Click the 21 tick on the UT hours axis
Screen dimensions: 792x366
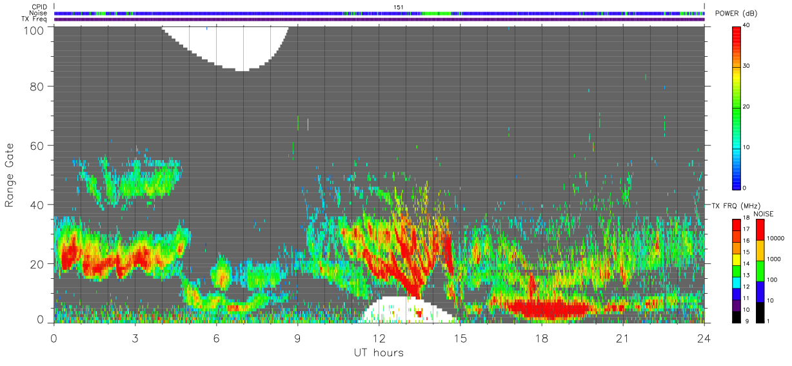point(622,338)
